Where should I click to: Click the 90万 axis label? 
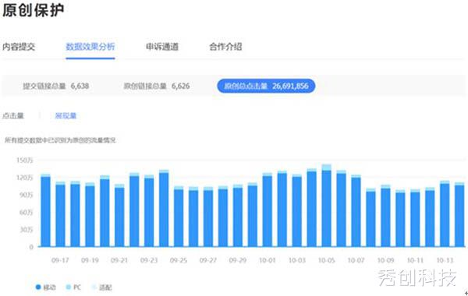[27, 195]
